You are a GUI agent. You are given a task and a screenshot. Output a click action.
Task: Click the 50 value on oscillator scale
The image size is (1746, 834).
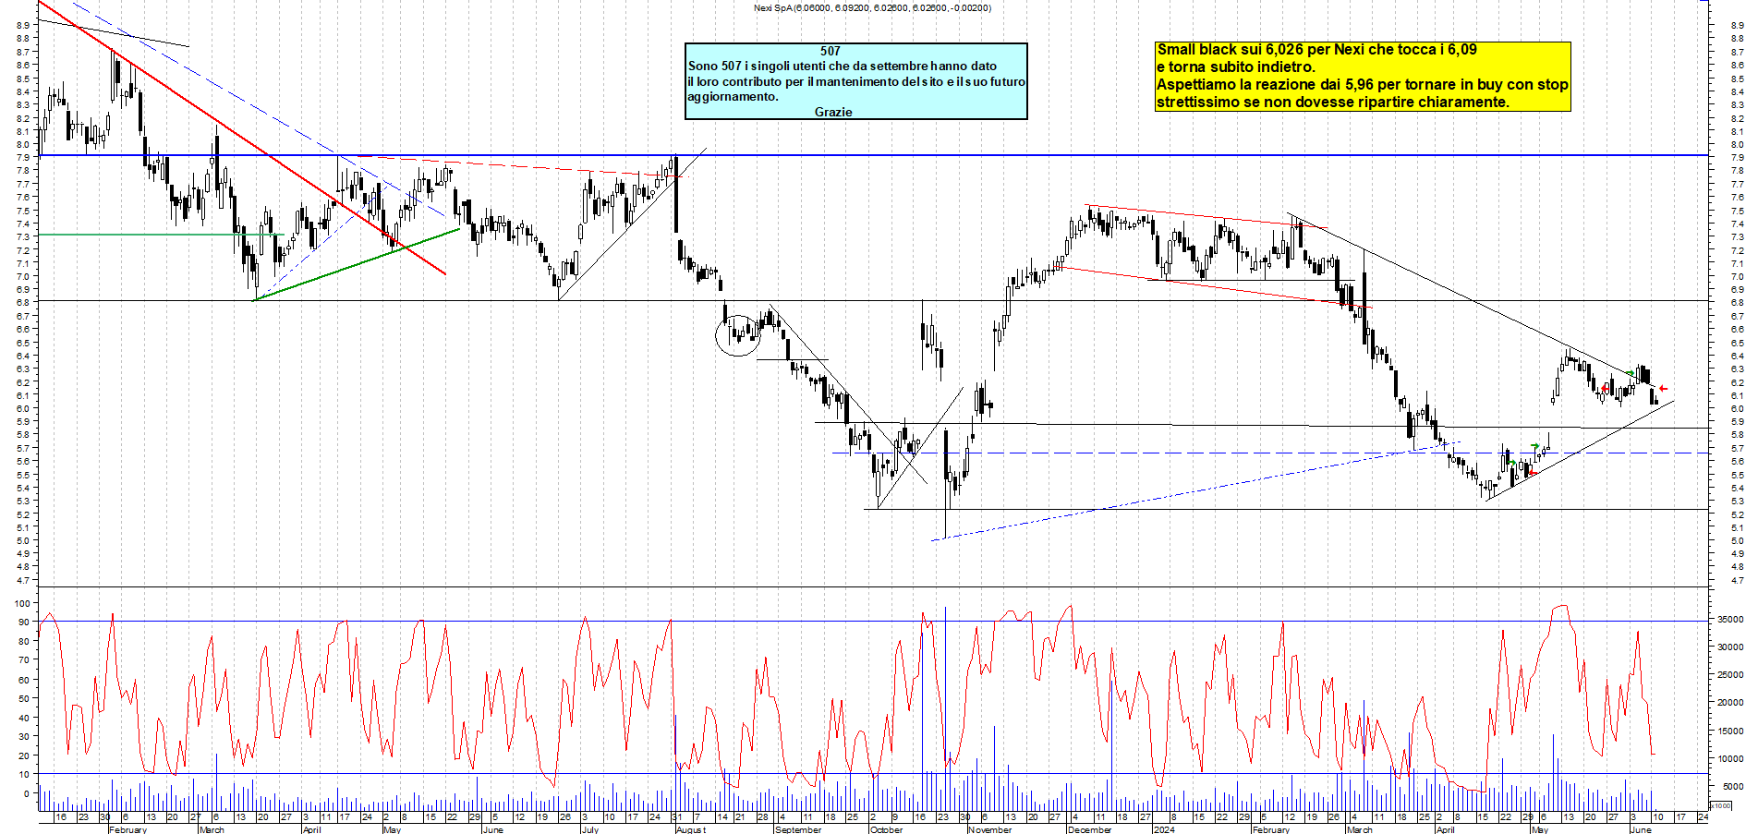coord(24,699)
